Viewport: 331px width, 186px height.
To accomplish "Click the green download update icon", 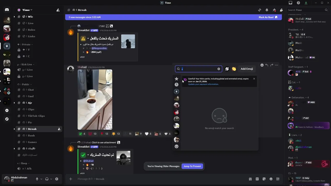I will (306, 3).
